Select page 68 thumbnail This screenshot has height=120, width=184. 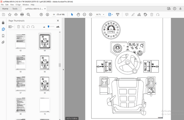click(x=45, y=84)
